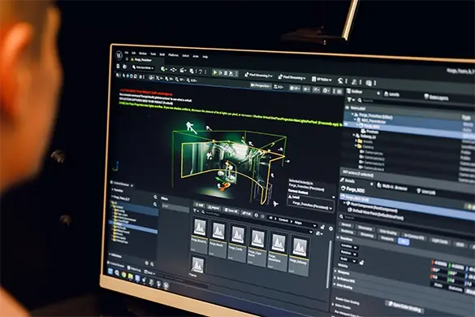Open the Selection Mode dropdown
The height and width of the screenshot is (317, 475).
(143, 67)
